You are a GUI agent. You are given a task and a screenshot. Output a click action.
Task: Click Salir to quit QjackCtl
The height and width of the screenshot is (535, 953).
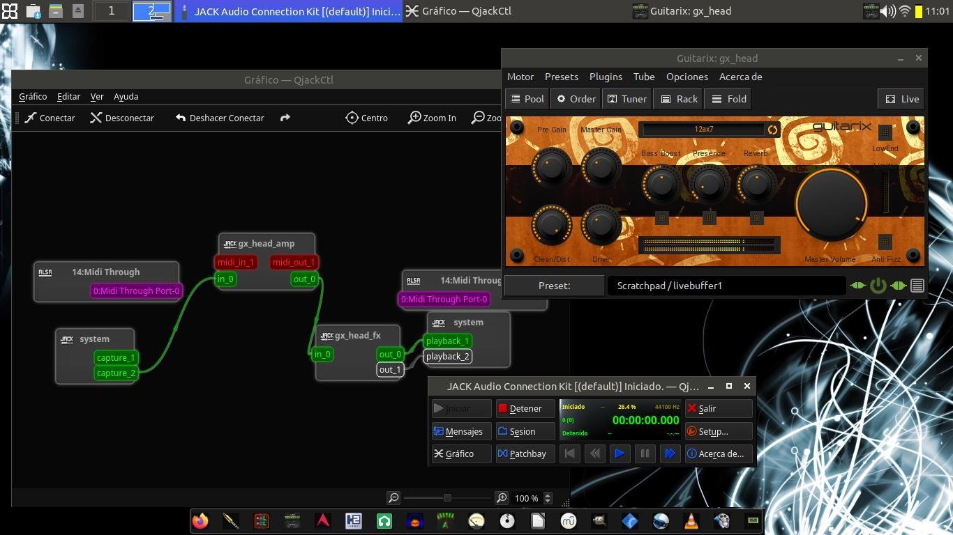[719, 408]
